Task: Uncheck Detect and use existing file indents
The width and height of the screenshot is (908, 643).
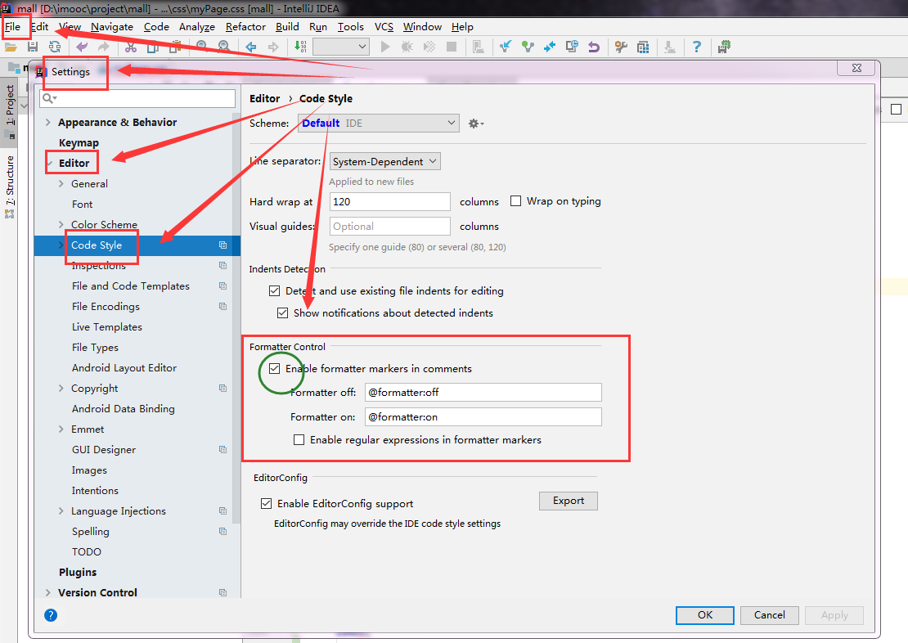Action: 275,290
